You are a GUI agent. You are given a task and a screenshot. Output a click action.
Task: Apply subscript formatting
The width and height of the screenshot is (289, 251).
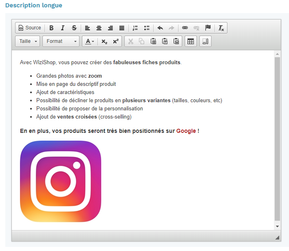(104, 41)
